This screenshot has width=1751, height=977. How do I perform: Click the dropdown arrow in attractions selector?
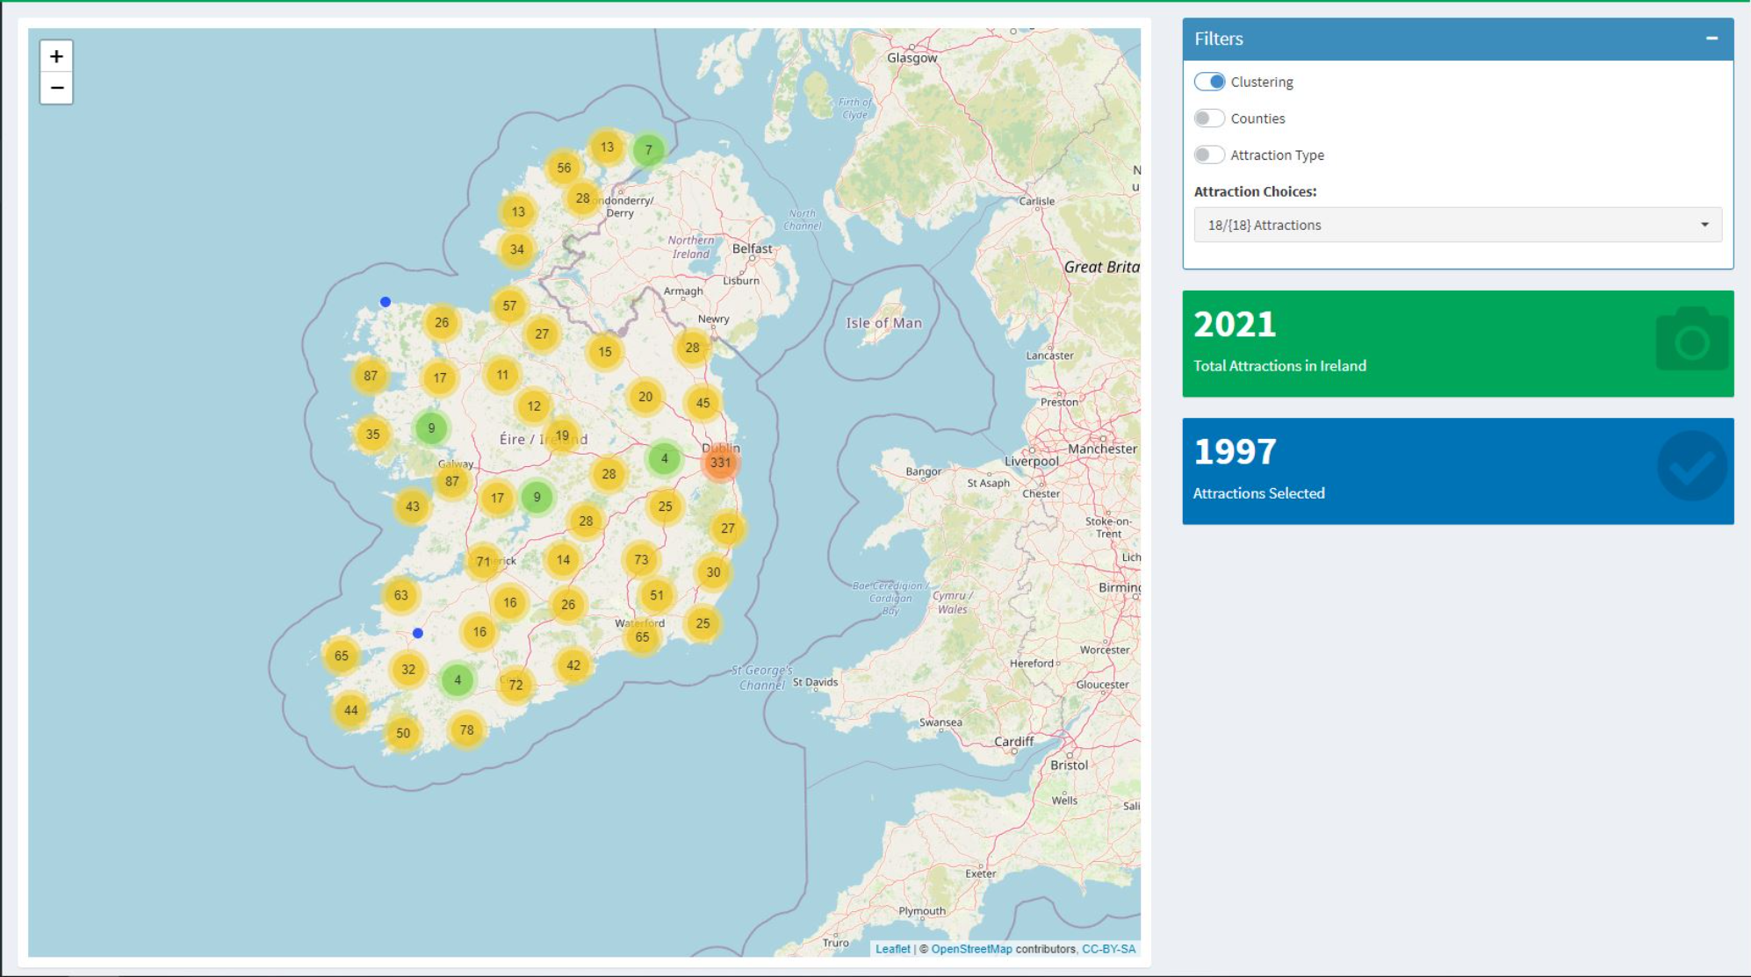pos(1704,225)
